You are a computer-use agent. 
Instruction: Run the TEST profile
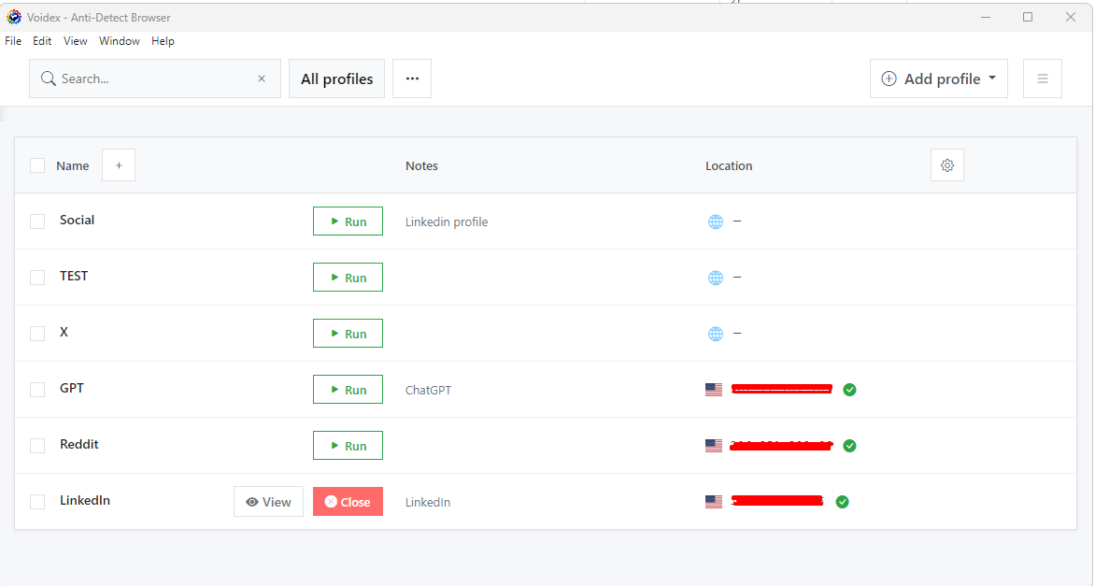pyautogui.click(x=348, y=278)
